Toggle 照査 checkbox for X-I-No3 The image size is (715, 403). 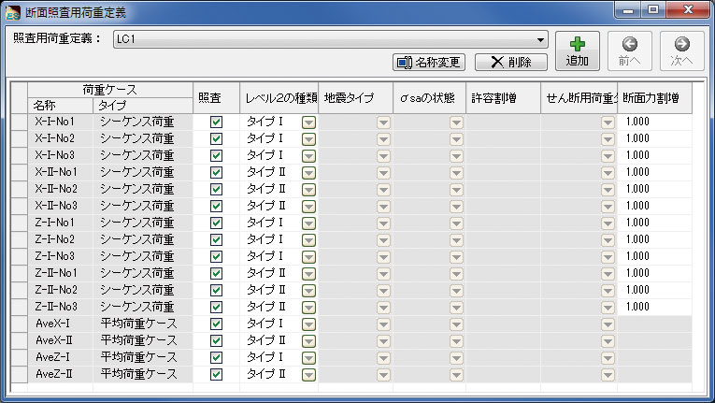[x=216, y=155]
